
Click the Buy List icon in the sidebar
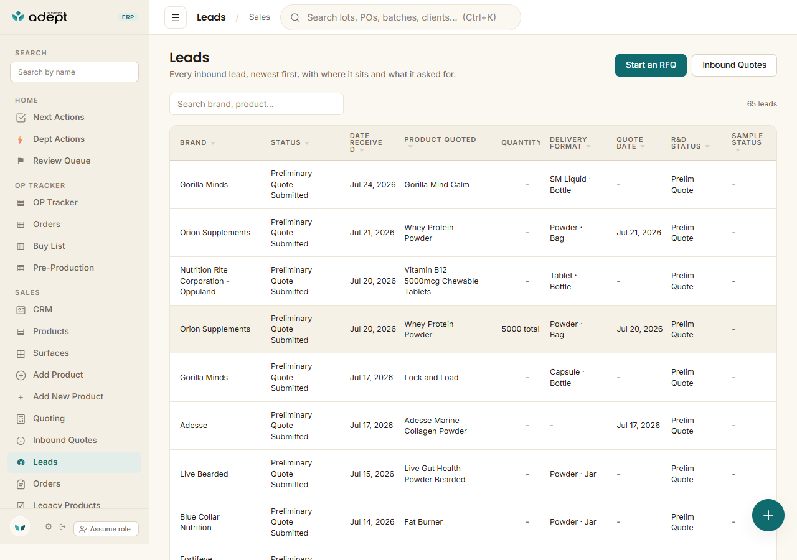21,246
